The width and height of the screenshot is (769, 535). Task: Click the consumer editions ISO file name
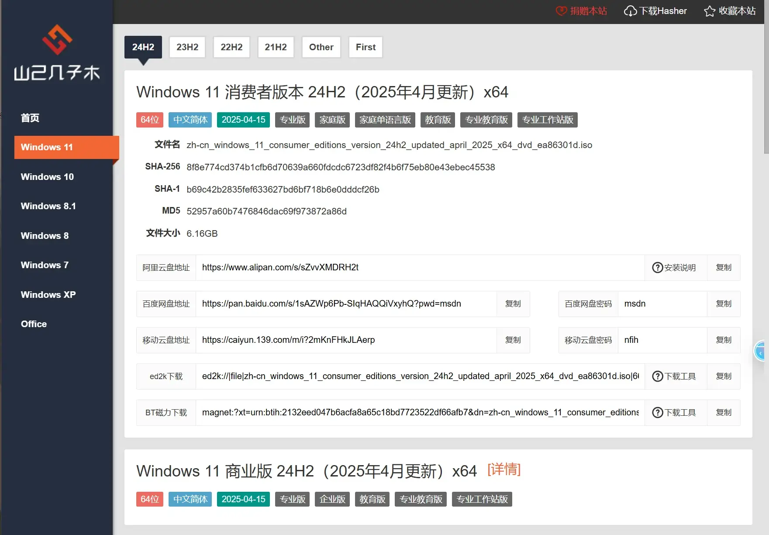pyautogui.click(x=389, y=145)
